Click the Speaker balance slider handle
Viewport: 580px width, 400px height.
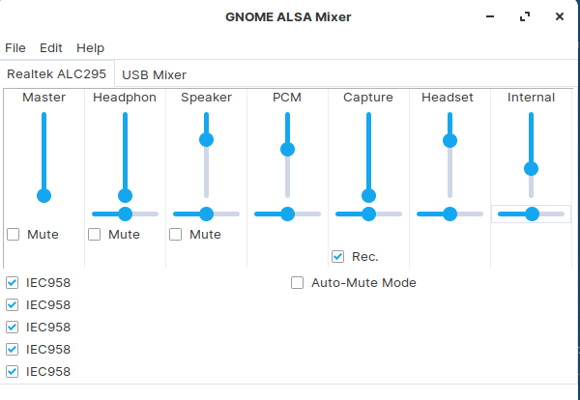[206, 214]
